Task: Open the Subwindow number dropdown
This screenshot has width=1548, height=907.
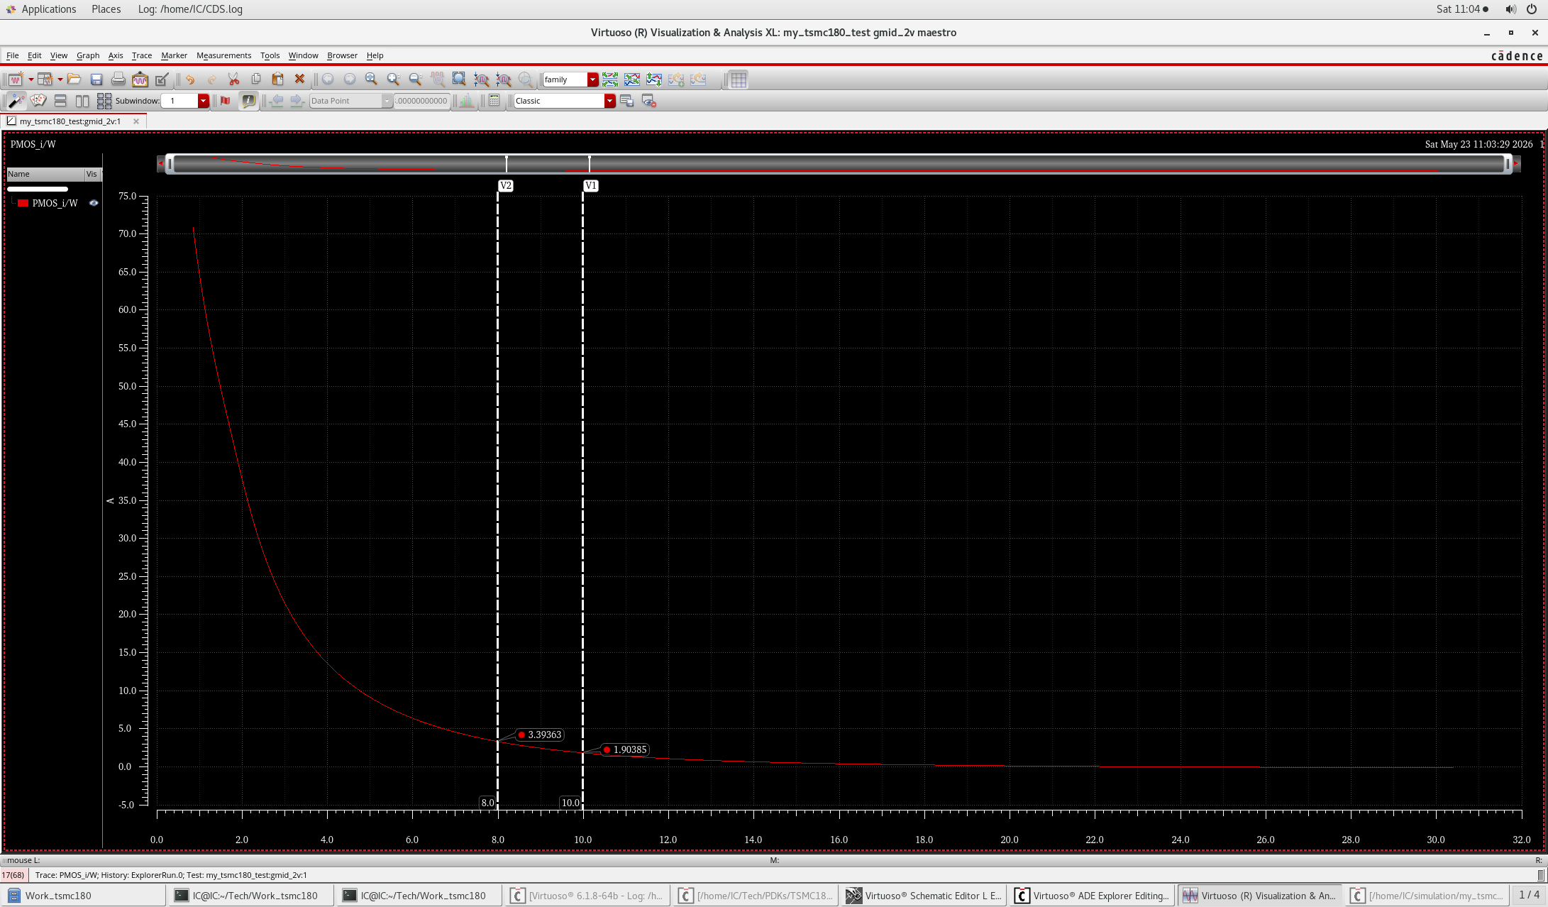Action: tap(203, 101)
